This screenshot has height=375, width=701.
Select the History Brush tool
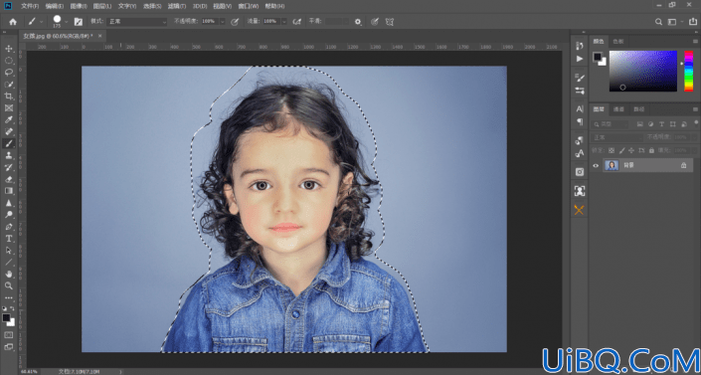tap(9, 167)
